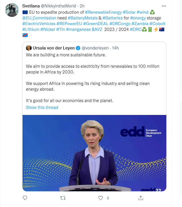This screenshot has width=182, height=207.
Task: Open the #DRCongo hashtag
Action: point(120,24)
